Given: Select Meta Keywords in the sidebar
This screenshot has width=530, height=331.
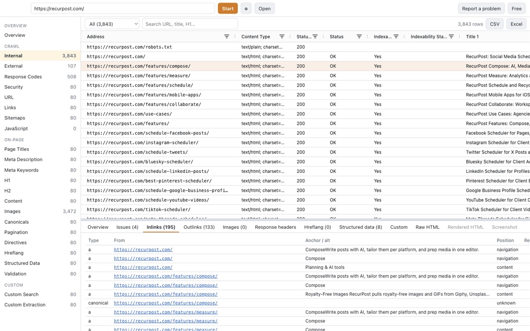Looking at the screenshot, I should pyautogui.click(x=40, y=170).
